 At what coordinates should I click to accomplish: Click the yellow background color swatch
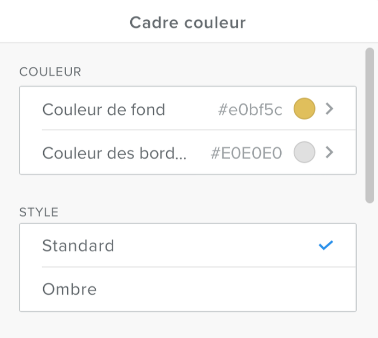click(304, 109)
